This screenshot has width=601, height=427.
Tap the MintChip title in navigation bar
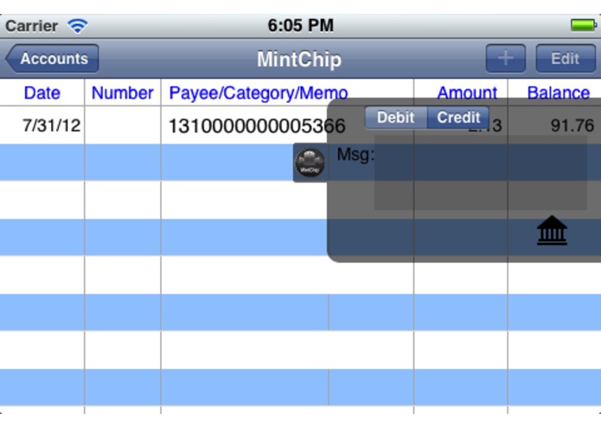tap(299, 60)
